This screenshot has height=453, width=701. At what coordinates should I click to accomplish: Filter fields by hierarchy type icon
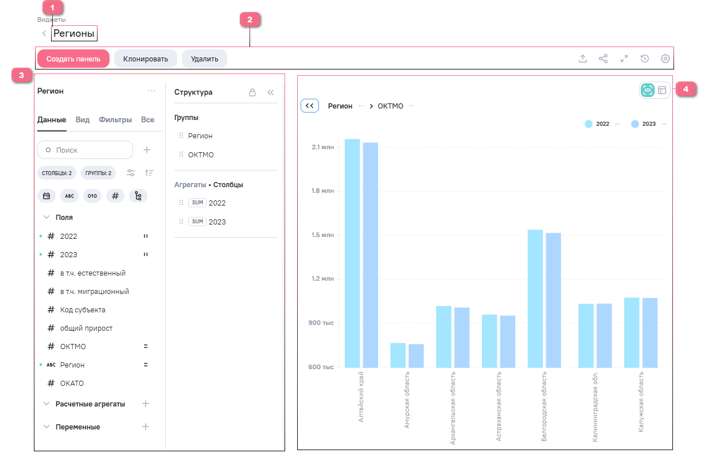point(138,196)
